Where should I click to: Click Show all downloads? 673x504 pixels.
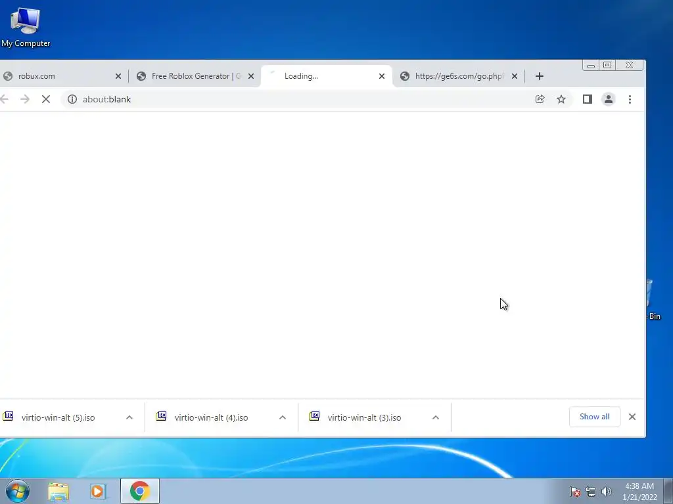[594, 417]
